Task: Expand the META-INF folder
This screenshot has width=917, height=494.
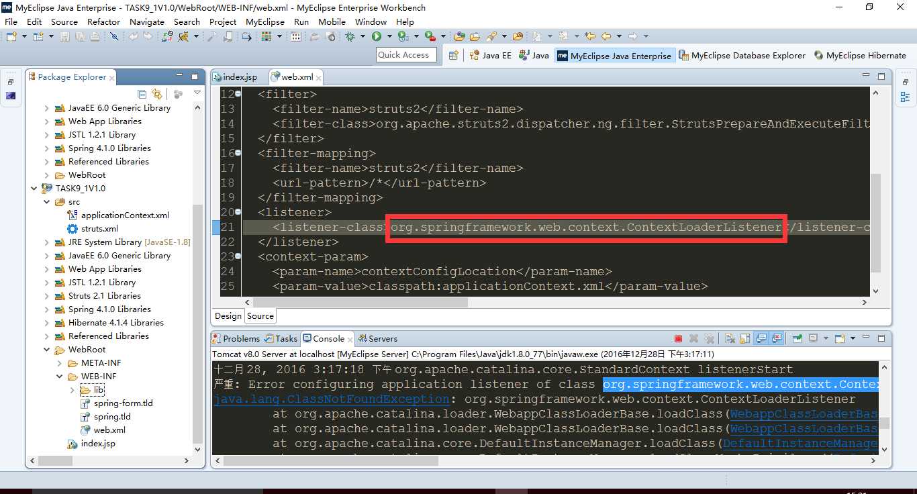Action: [x=60, y=363]
